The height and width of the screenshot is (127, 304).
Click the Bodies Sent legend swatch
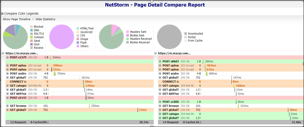tap(128, 35)
